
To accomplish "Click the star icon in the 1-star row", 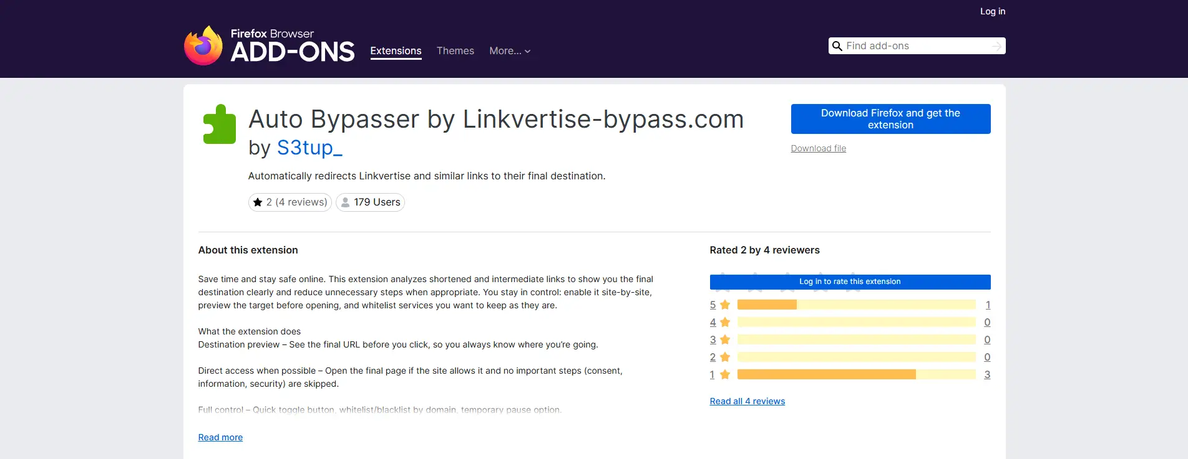I will point(724,375).
